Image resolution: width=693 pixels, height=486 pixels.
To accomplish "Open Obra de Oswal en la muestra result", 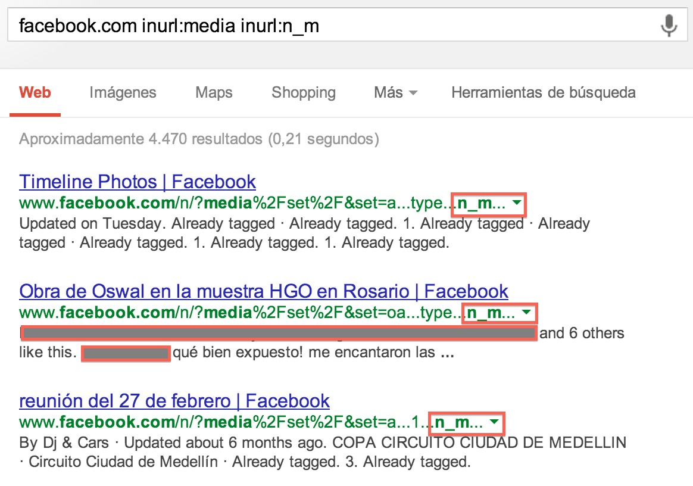I will click(x=263, y=291).
